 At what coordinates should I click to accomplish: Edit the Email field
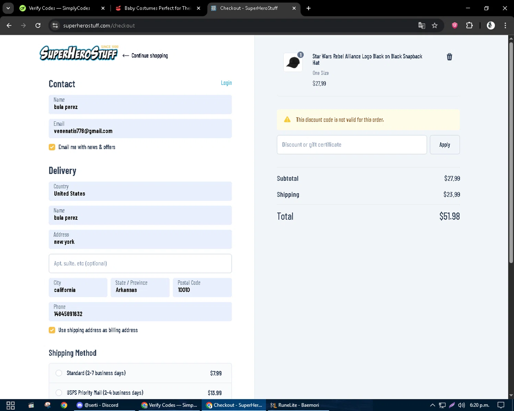coord(140,128)
